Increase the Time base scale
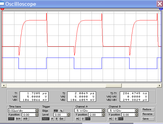163x124 pixels. pos(37,110)
